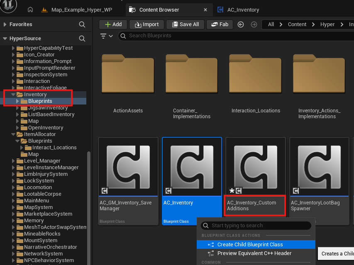Open the Inventory_Actions_Implementations folder icon

pyautogui.click(x=319, y=73)
